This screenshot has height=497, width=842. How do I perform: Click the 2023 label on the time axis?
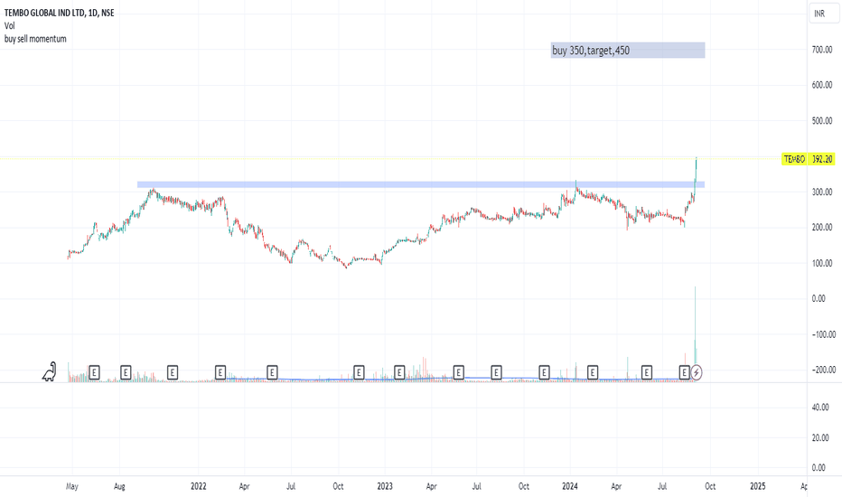pyautogui.click(x=385, y=486)
